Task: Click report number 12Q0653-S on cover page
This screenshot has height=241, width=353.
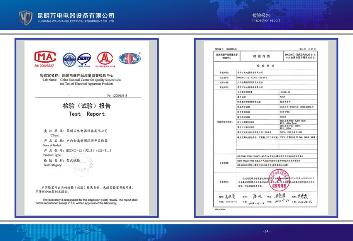Action: click(117, 95)
